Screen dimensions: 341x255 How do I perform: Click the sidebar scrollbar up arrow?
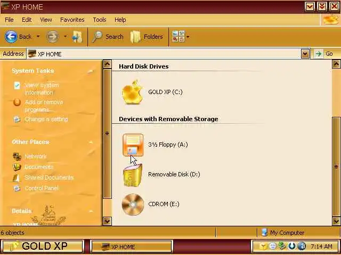tap(107, 64)
